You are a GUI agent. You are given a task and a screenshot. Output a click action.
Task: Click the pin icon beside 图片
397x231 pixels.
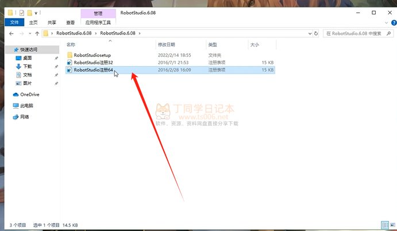(56, 83)
